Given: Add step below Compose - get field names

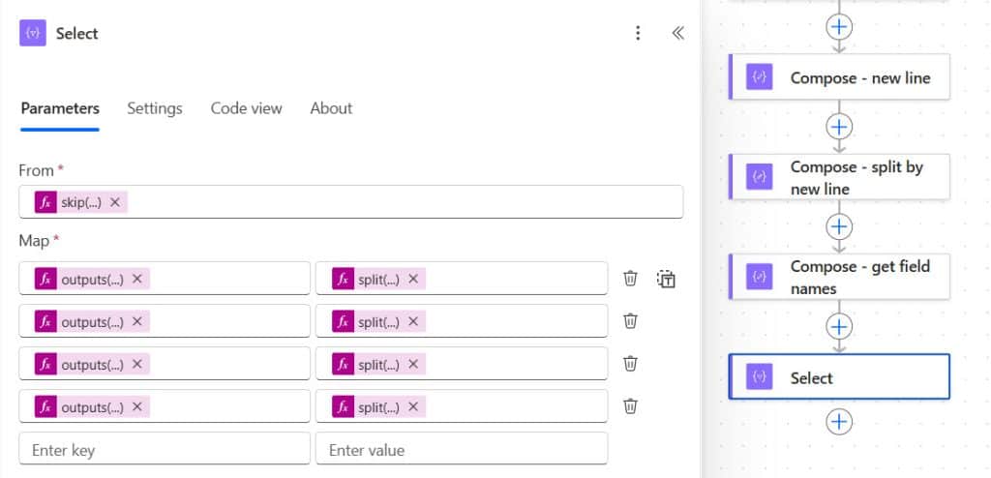Looking at the screenshot, I should tap(839, 326).
